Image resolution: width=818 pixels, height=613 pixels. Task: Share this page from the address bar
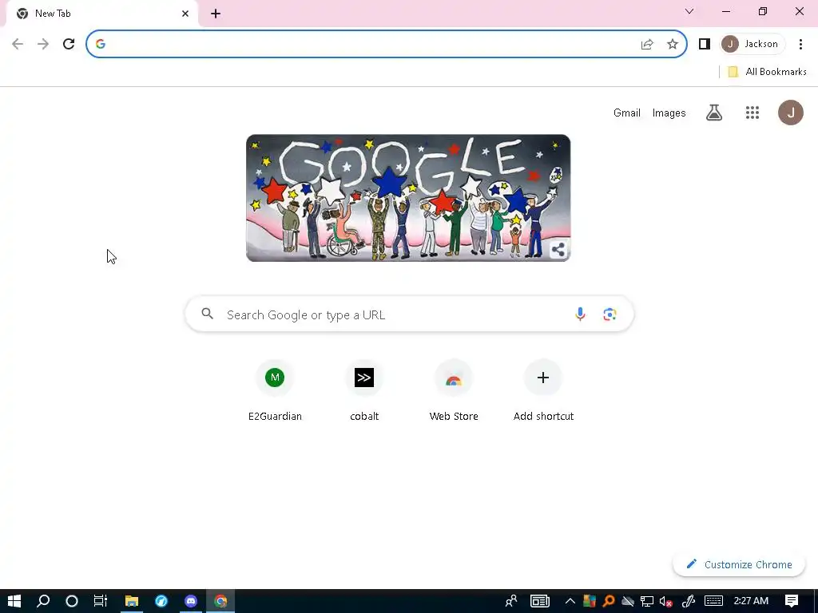tap(647, 44)
